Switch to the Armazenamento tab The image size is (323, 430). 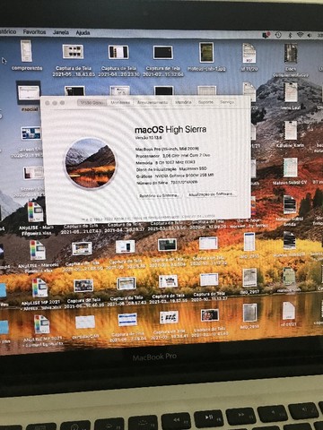153,102
